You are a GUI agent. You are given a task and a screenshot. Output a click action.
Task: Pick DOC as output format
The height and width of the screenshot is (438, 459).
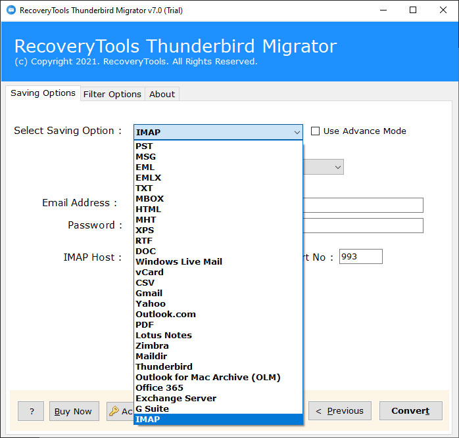[x=218, y=251]
